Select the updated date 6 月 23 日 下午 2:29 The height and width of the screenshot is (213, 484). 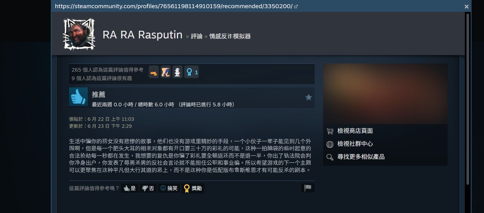point(110,126)
